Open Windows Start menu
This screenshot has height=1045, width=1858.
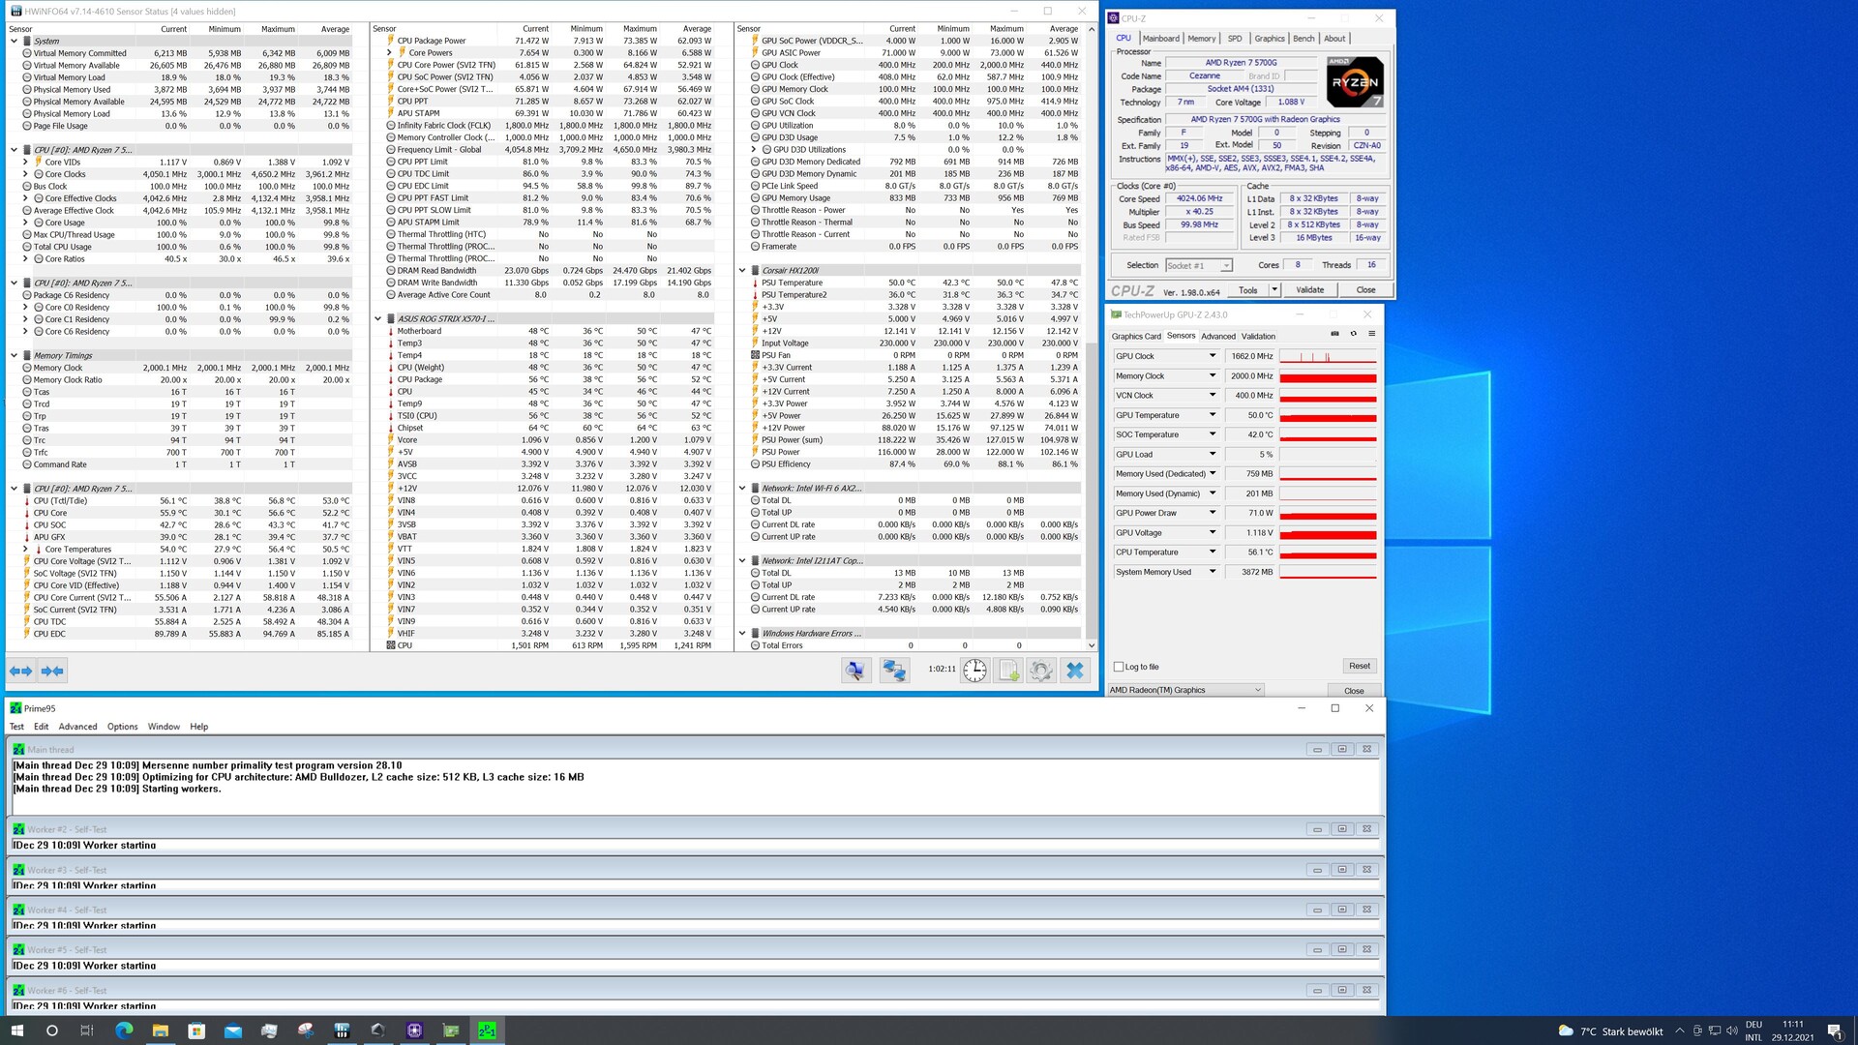coord(16,1030)
